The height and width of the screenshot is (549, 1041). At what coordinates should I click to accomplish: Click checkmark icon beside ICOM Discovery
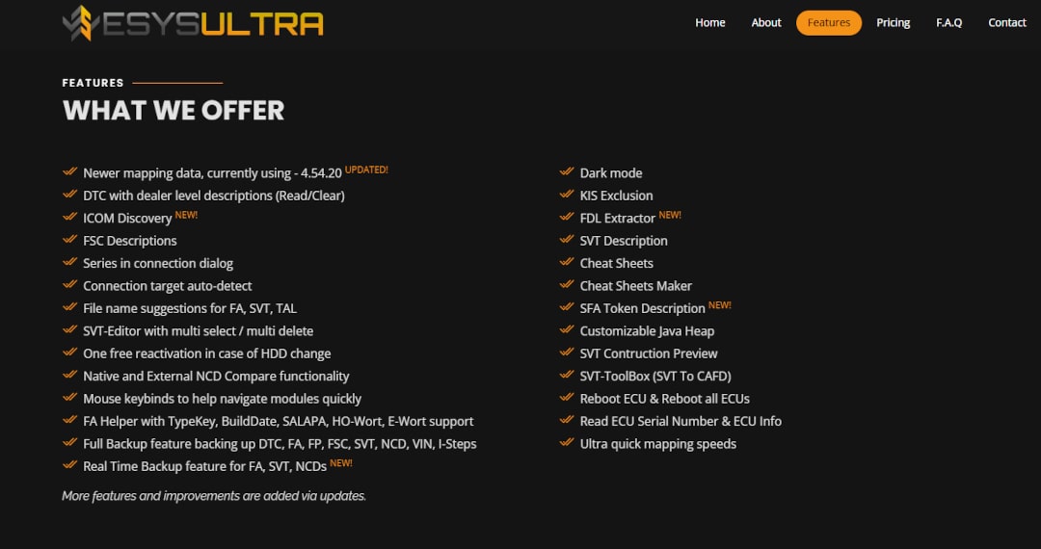[x=70, y=218]
